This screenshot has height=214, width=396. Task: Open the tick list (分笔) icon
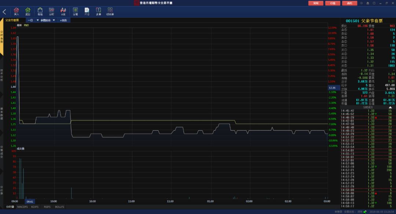click(x=75, y=11)
